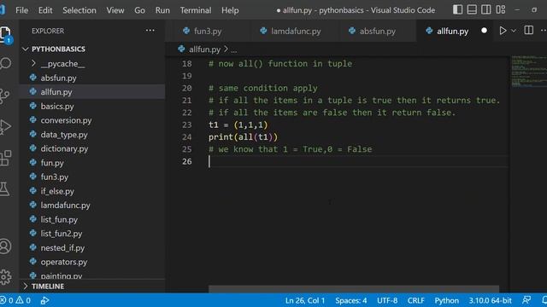547x307 pixels.
Task: Open list_fun2.py in the explorer
Action: (x=62, y=234)
